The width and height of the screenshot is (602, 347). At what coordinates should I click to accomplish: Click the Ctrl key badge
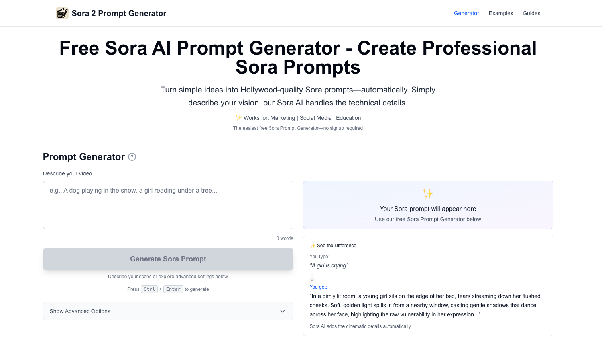149,289
